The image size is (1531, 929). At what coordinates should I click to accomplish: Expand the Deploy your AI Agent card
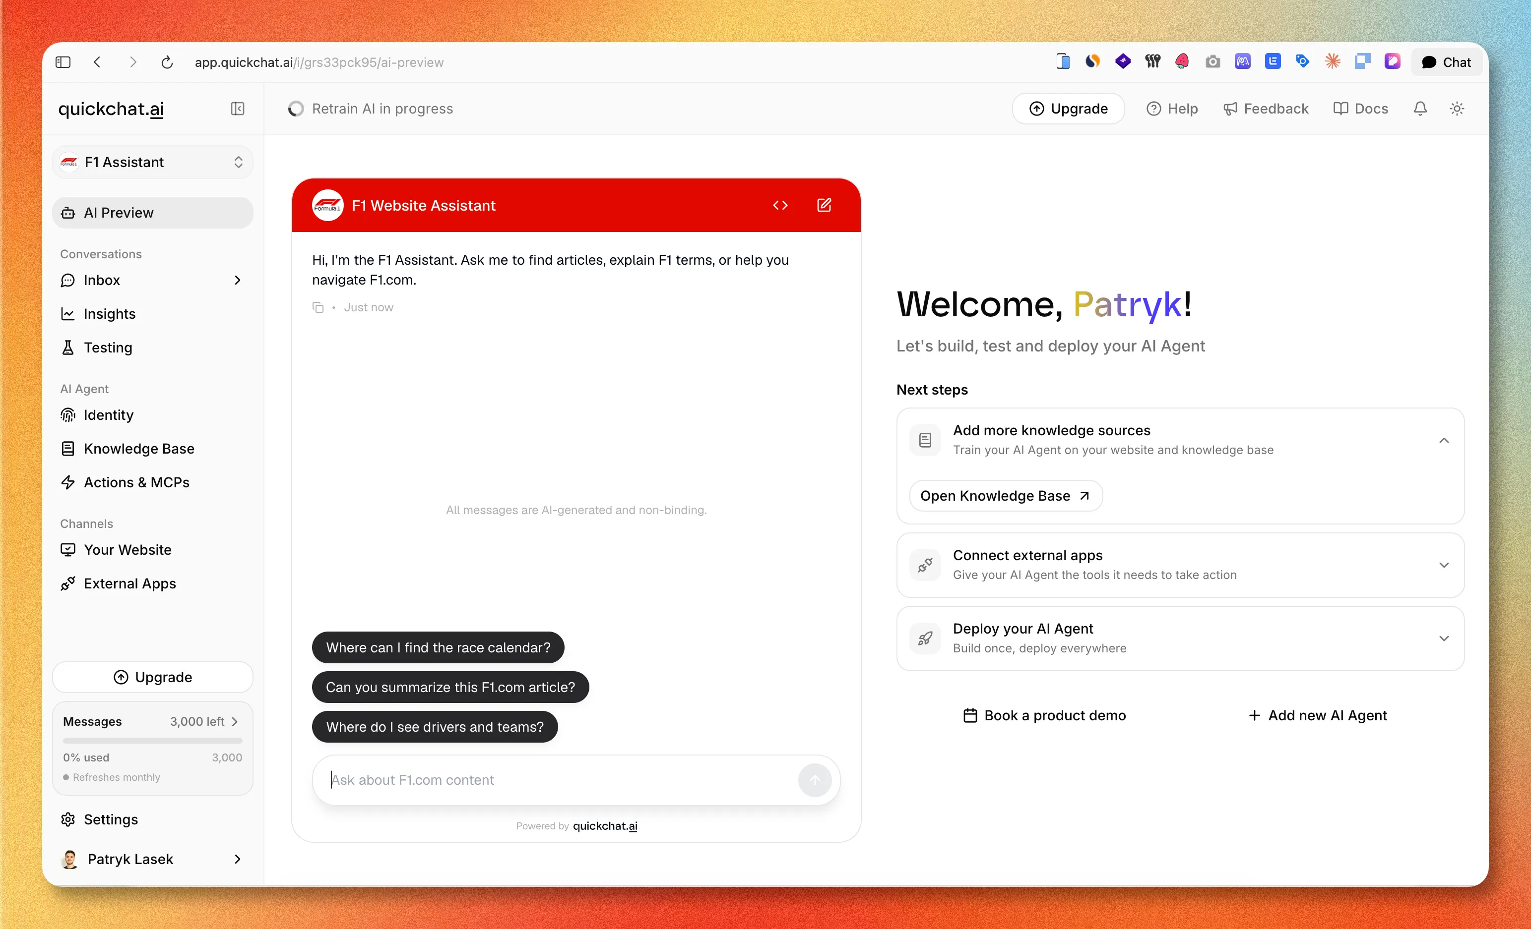point(1444,639)
